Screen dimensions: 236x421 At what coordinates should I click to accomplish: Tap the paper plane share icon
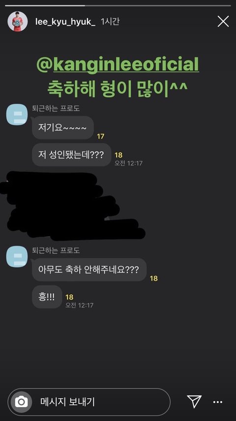point(194,402)
